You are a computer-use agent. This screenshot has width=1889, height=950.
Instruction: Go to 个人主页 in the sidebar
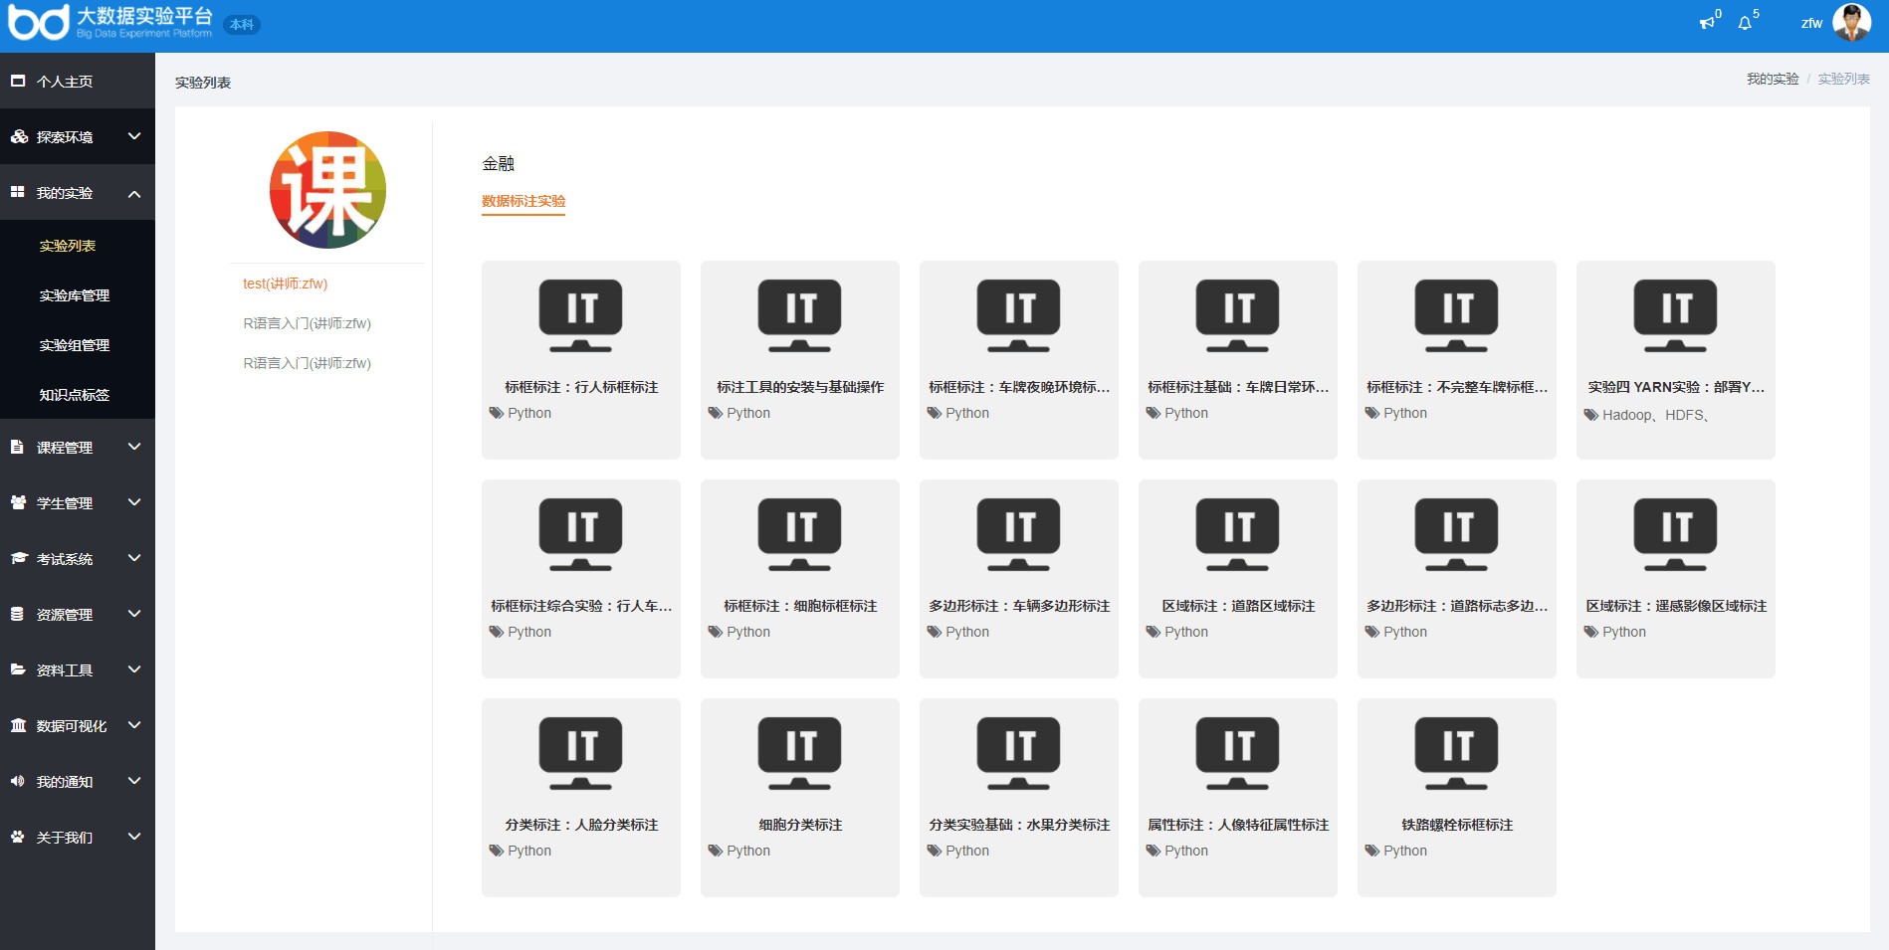(65, 82)
